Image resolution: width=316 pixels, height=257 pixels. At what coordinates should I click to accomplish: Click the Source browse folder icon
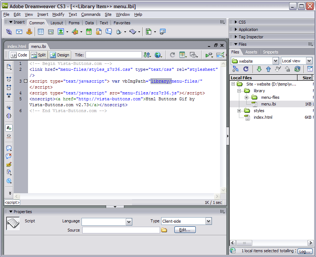tap(164, 230)
